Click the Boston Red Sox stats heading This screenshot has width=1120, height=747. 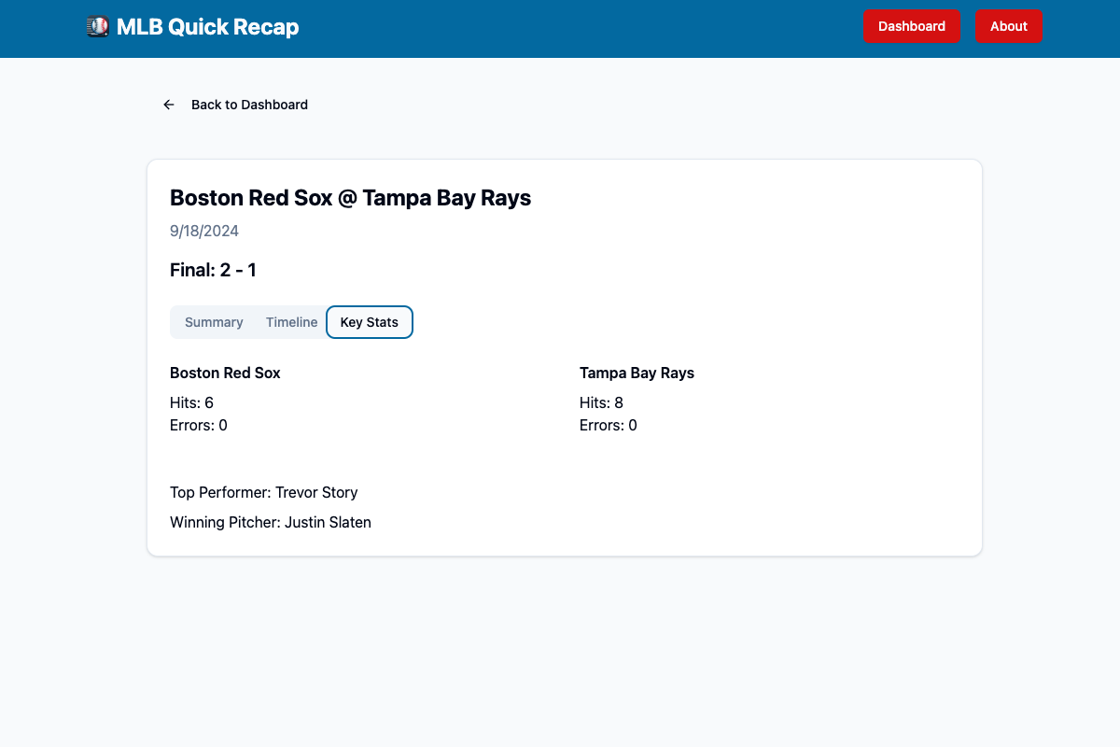point(225,373)
